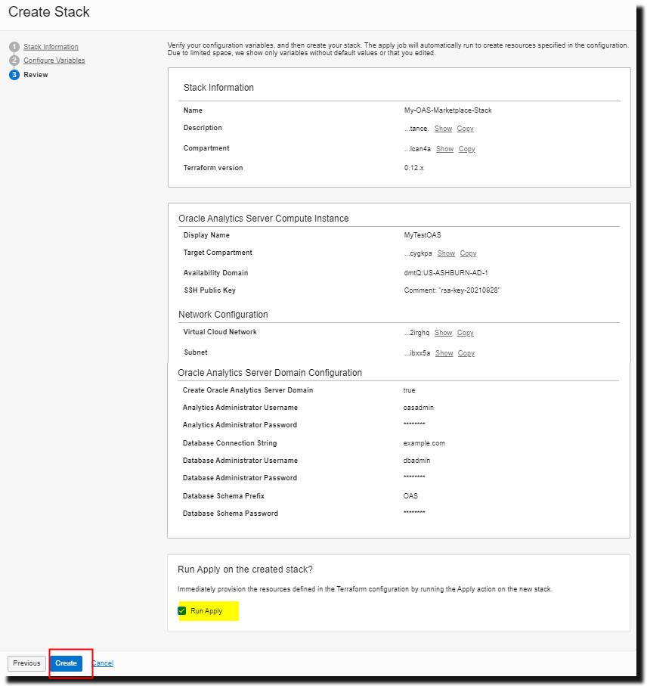Screen dimensions: 647x686
Task: Click the Create Stack page title
Action: [x=49, y=12]
